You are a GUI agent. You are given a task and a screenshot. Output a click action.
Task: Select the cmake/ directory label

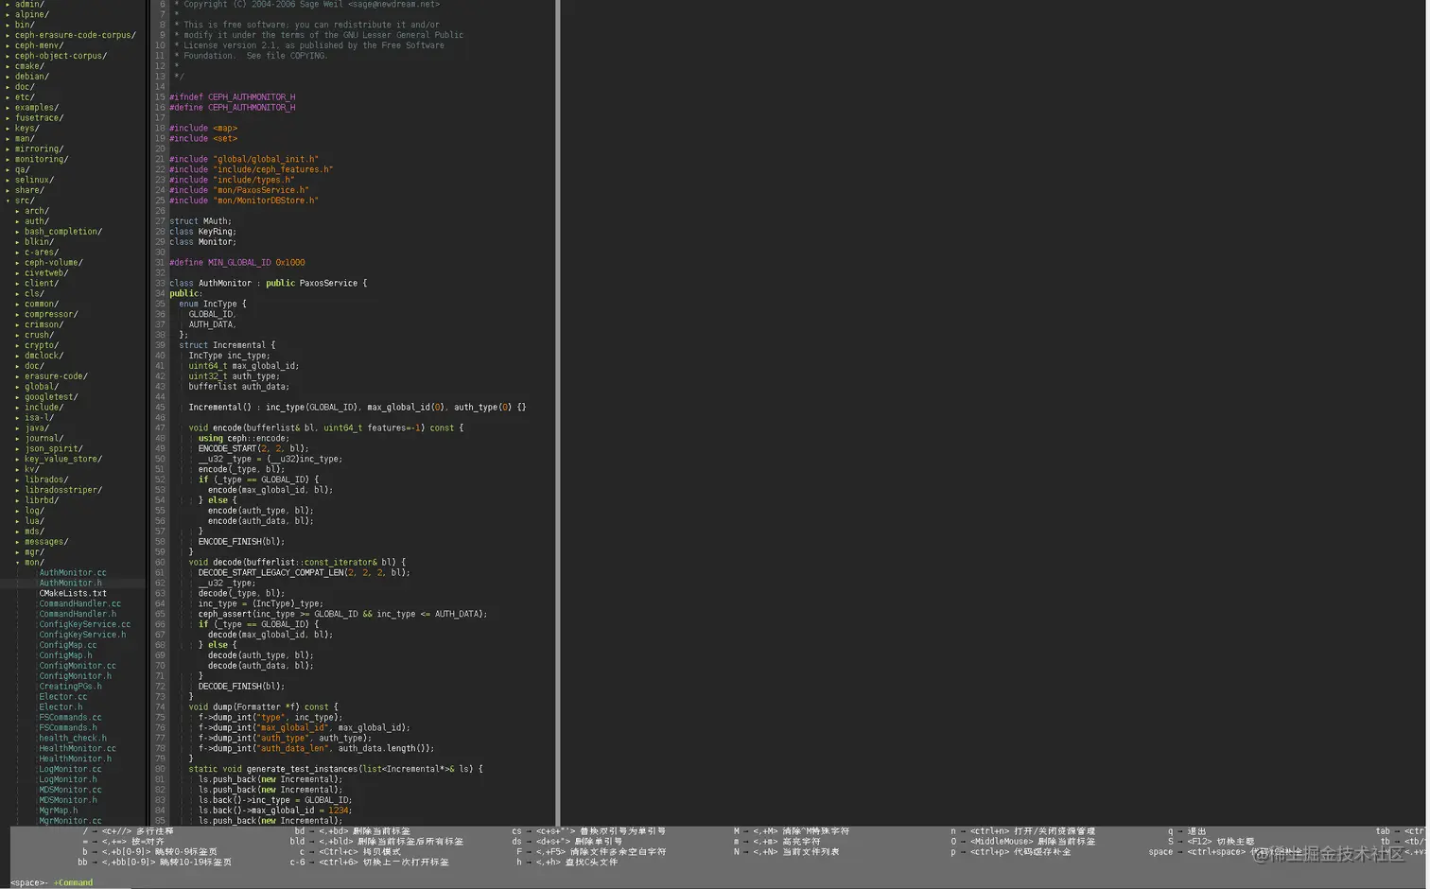pyautogui.click(x=29, y=66)
